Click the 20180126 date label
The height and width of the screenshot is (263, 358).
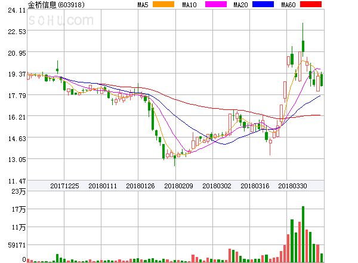[x=140, y=186]
